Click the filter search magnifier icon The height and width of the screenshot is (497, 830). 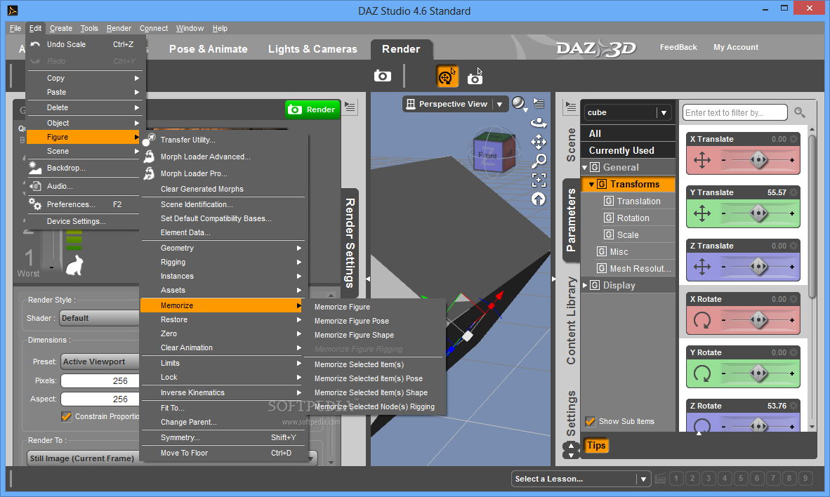(x=799, y=112)
